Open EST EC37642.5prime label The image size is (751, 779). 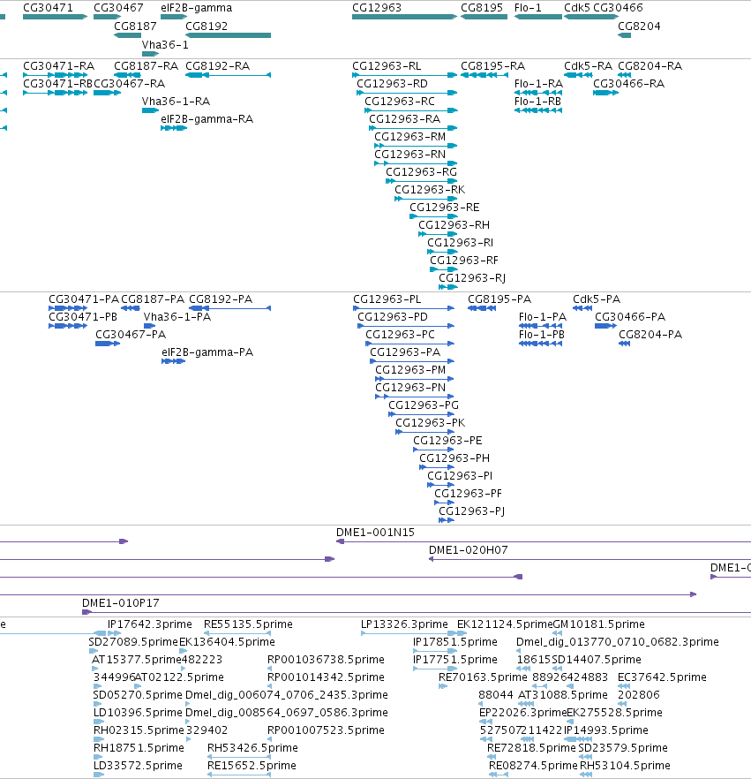click(662, 677)
